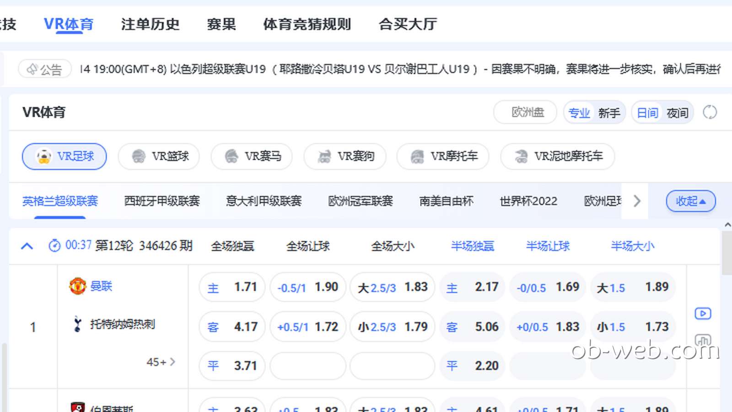
Task: Click the 公告 announcement speaker badge
Action: coord(45,69)
